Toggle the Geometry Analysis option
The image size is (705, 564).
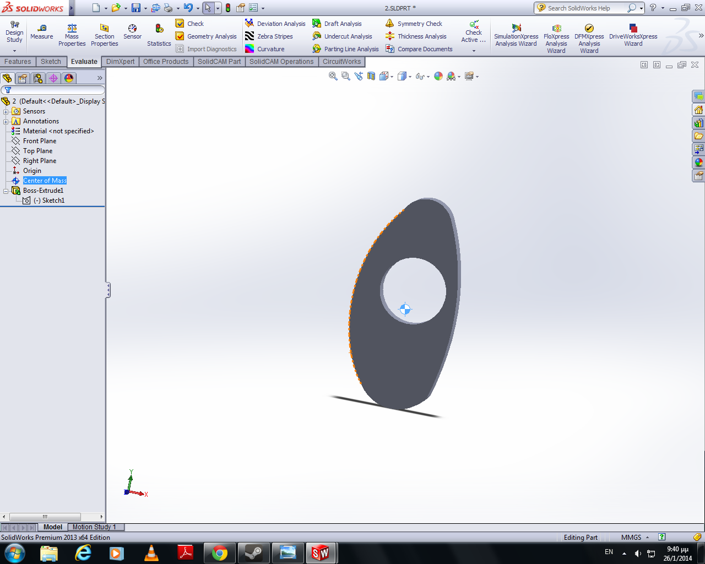point(206,36)
